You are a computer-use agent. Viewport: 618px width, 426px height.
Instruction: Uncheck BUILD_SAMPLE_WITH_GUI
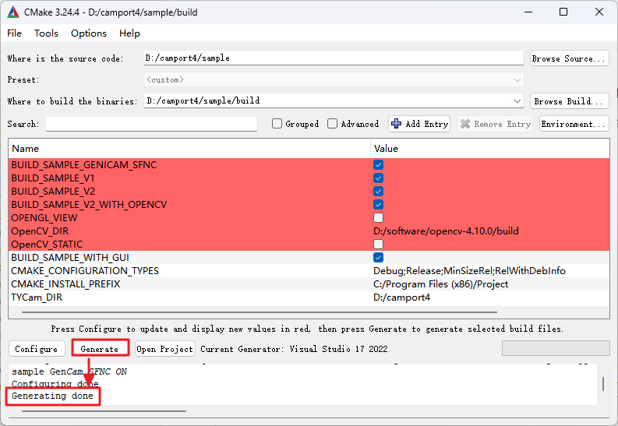pyautogui.click(x=378, y=257)
